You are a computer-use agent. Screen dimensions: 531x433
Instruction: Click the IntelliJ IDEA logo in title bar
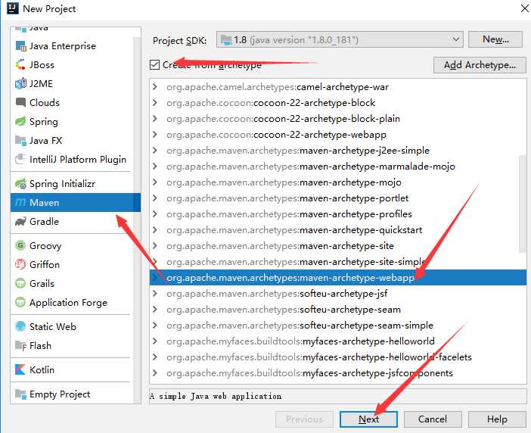(x=13, y=8)
